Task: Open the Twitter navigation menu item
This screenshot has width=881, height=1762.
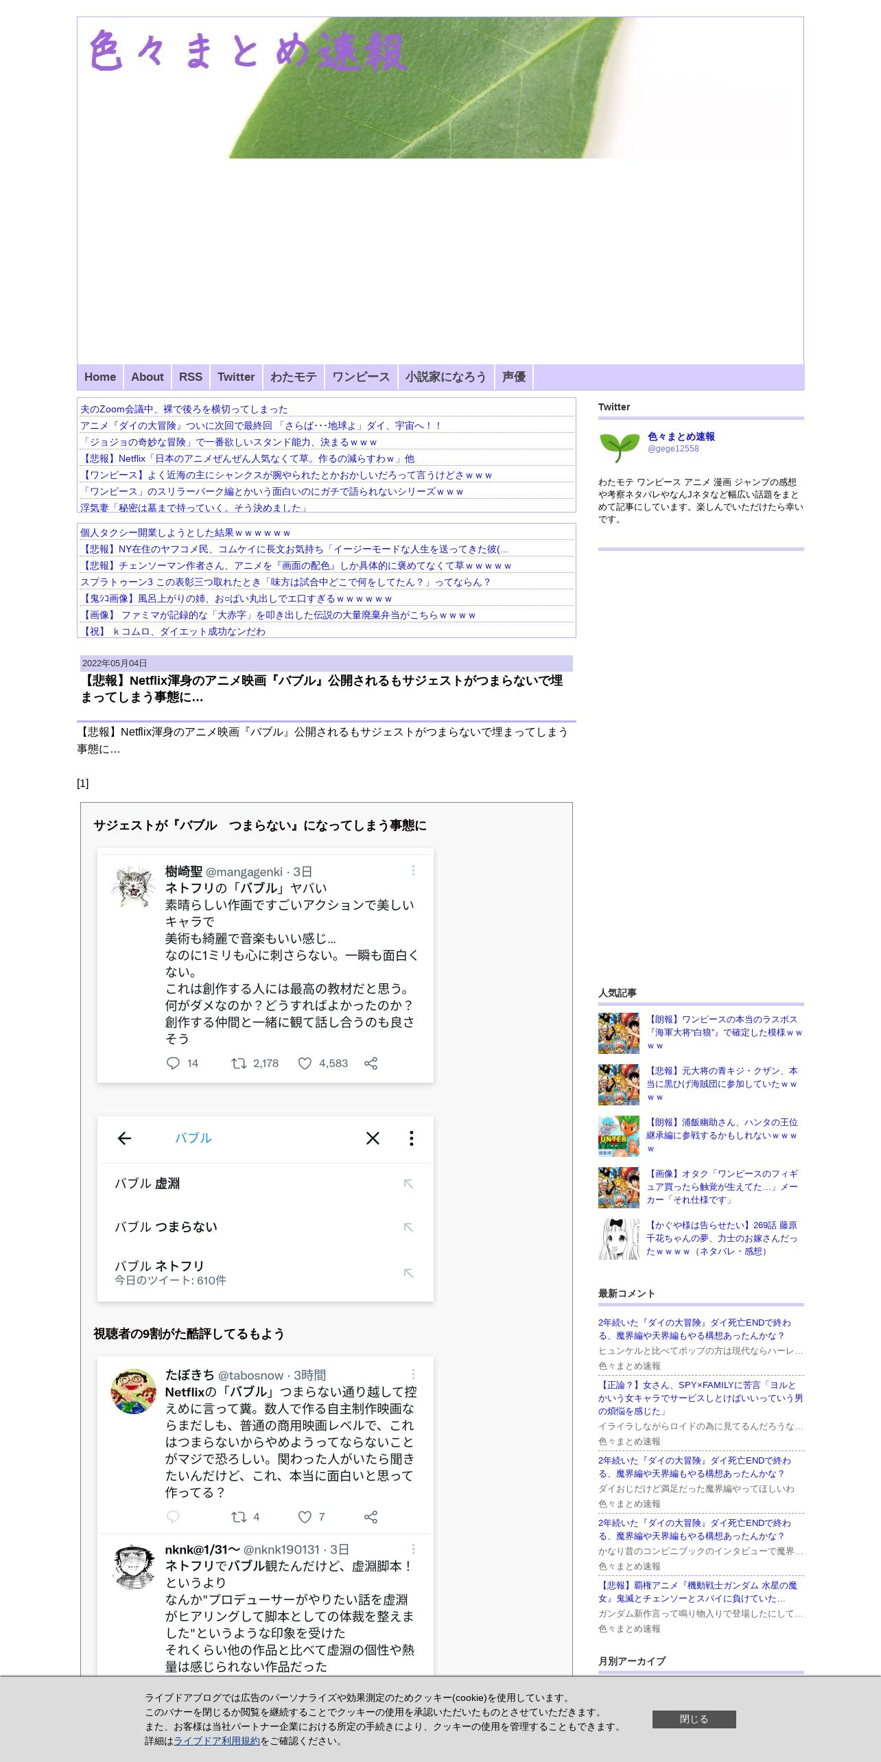Action: [236, 377]
